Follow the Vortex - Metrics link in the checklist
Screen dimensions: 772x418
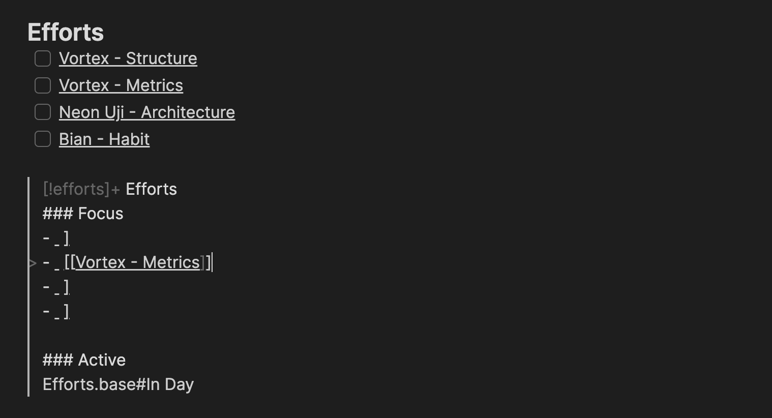point(121,85)
